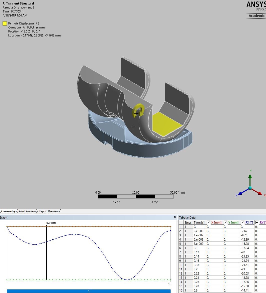
Task: Toggle the Y [mm] column checkbox
Action: pyautogui.click(x=225, y=222)
